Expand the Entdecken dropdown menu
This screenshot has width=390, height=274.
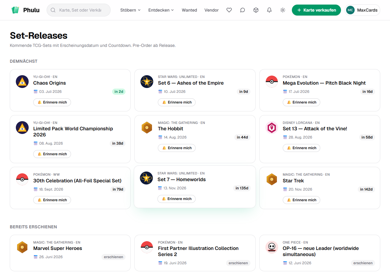tap(161, 10)
